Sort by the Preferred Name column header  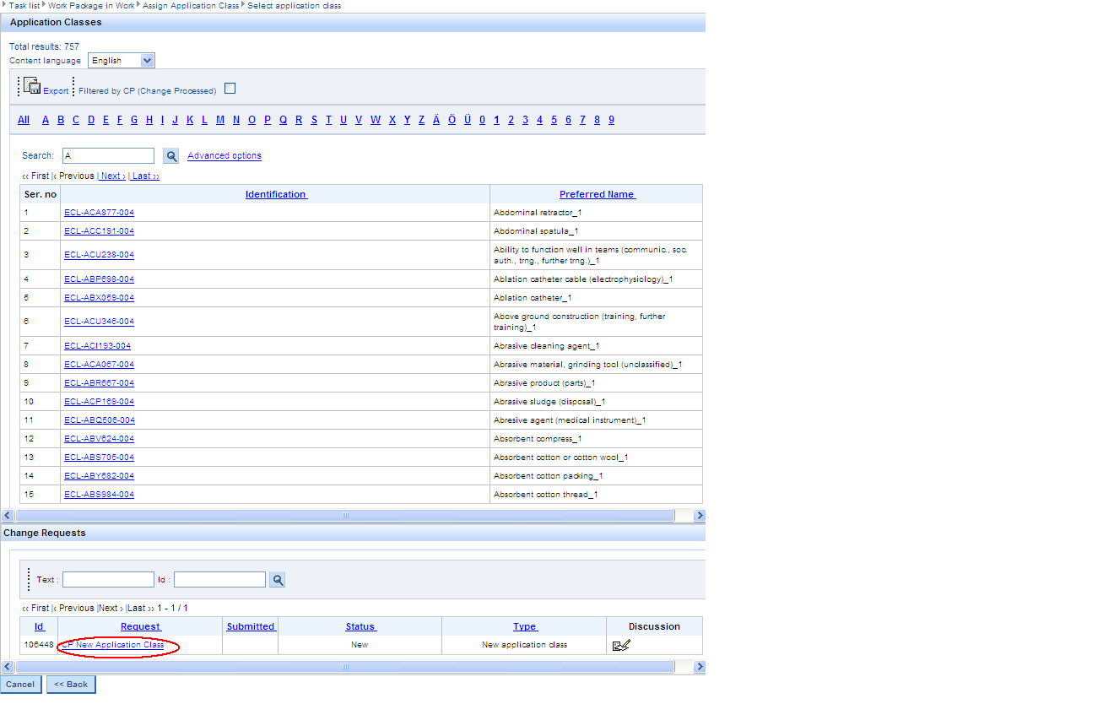(x=597, y=194)
